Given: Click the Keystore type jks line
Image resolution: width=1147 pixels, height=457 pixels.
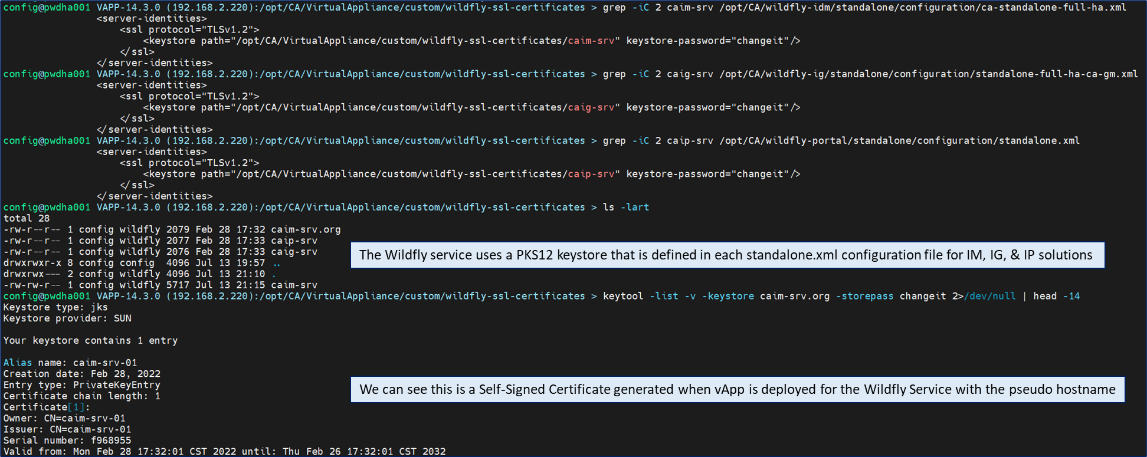Looking at the screenshot, I should (55, 307).
